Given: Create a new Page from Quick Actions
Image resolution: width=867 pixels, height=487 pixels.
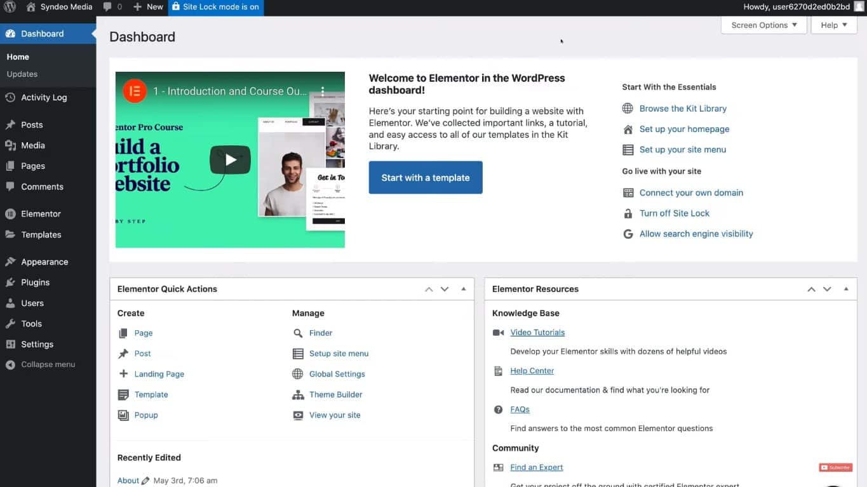Looking at the screenshot, I should click(x=144, y=333).
